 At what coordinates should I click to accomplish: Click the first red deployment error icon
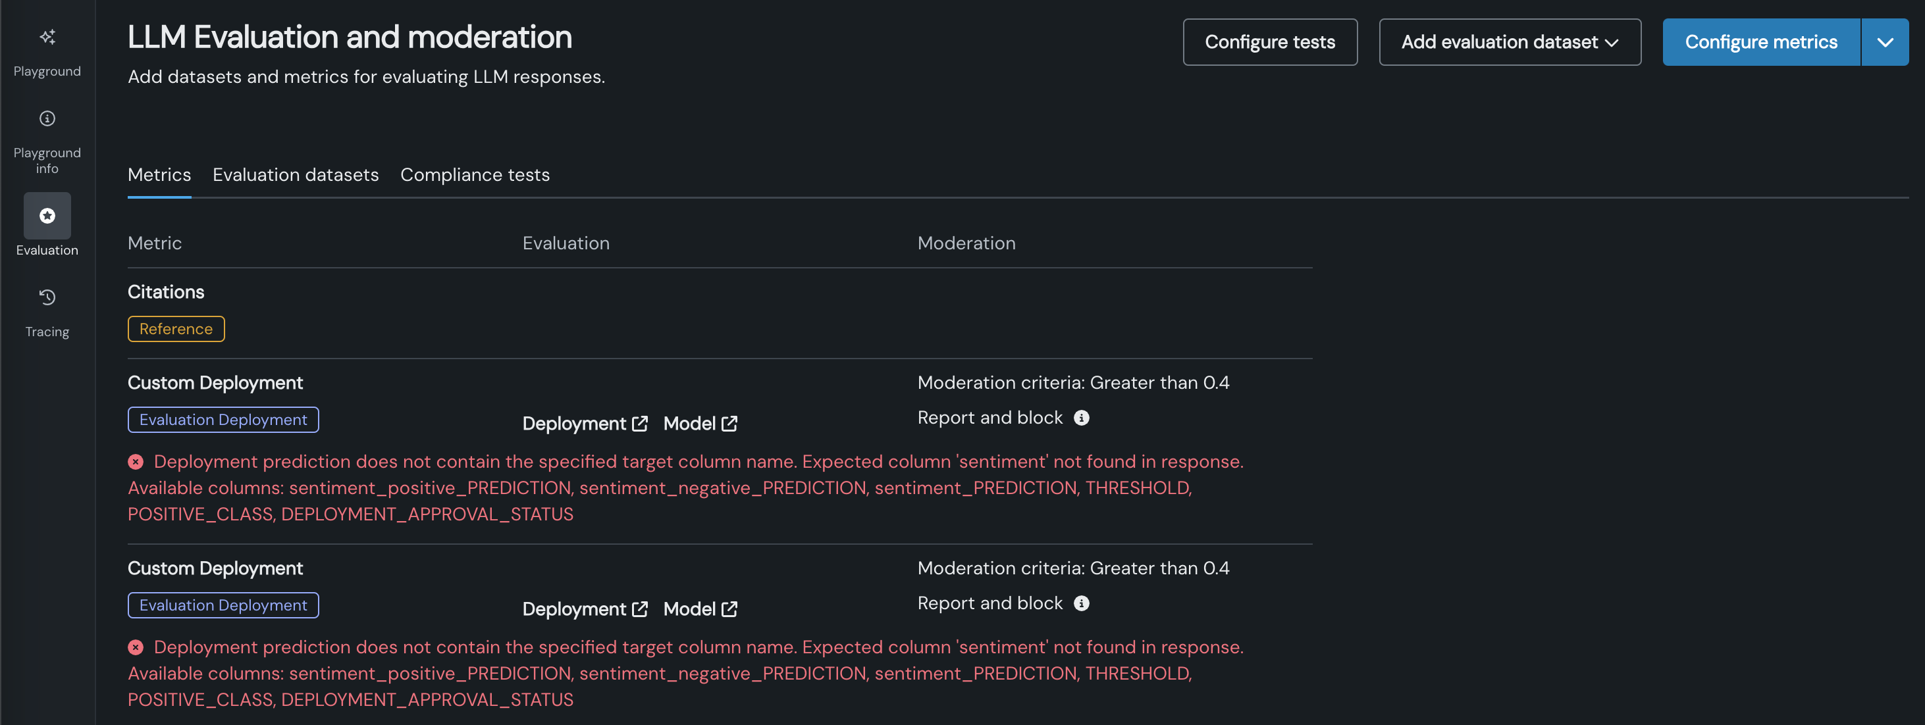click(135, 463)
